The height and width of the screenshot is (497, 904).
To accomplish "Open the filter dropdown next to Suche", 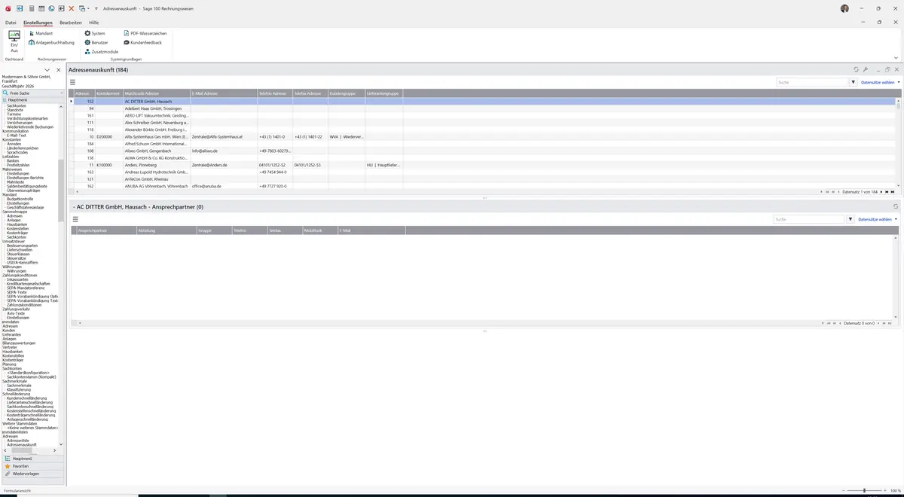I will pos(854,82).
